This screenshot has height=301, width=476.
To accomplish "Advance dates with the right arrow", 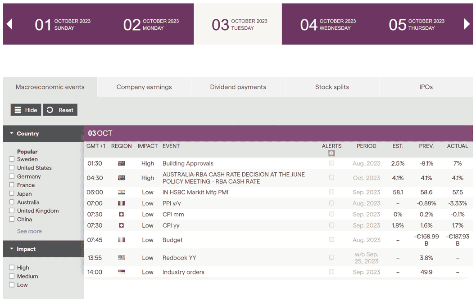I will 467,24.
